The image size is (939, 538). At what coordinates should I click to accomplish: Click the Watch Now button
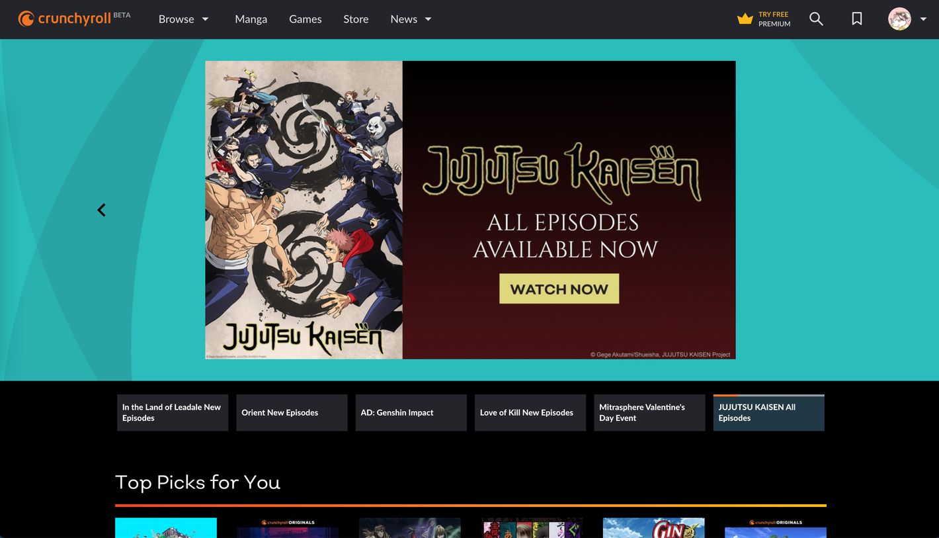(x=559, y=289)
